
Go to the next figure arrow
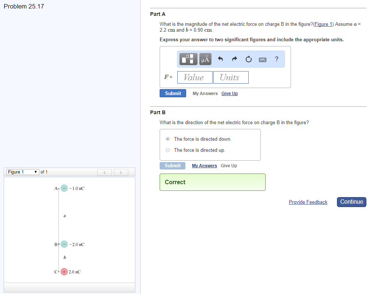coord(121,172)
